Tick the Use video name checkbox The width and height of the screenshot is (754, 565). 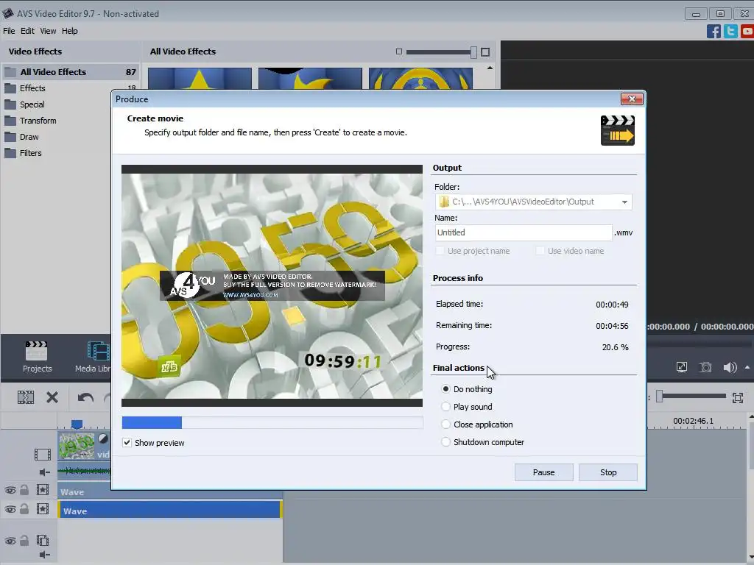(x=540, y=251)
